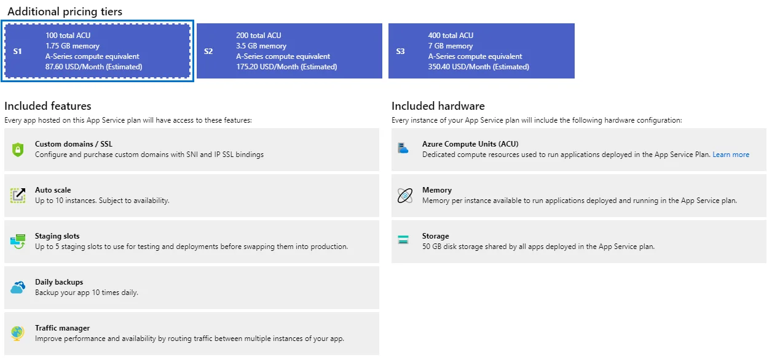Click the Memory icon

pyautogui.click(x=404, y=195)
